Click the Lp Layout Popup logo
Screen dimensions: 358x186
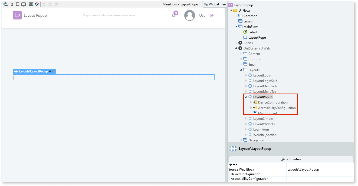point(17,15)
